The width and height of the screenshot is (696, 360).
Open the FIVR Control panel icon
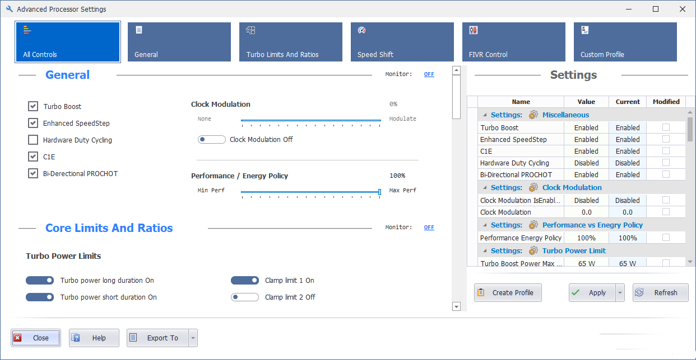[x=472, y=30]
